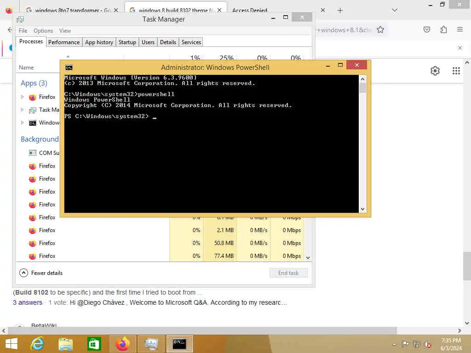Click the network tray icon
Screen dimensions: 471x353
pyautogui.click(x=416, y=344)
